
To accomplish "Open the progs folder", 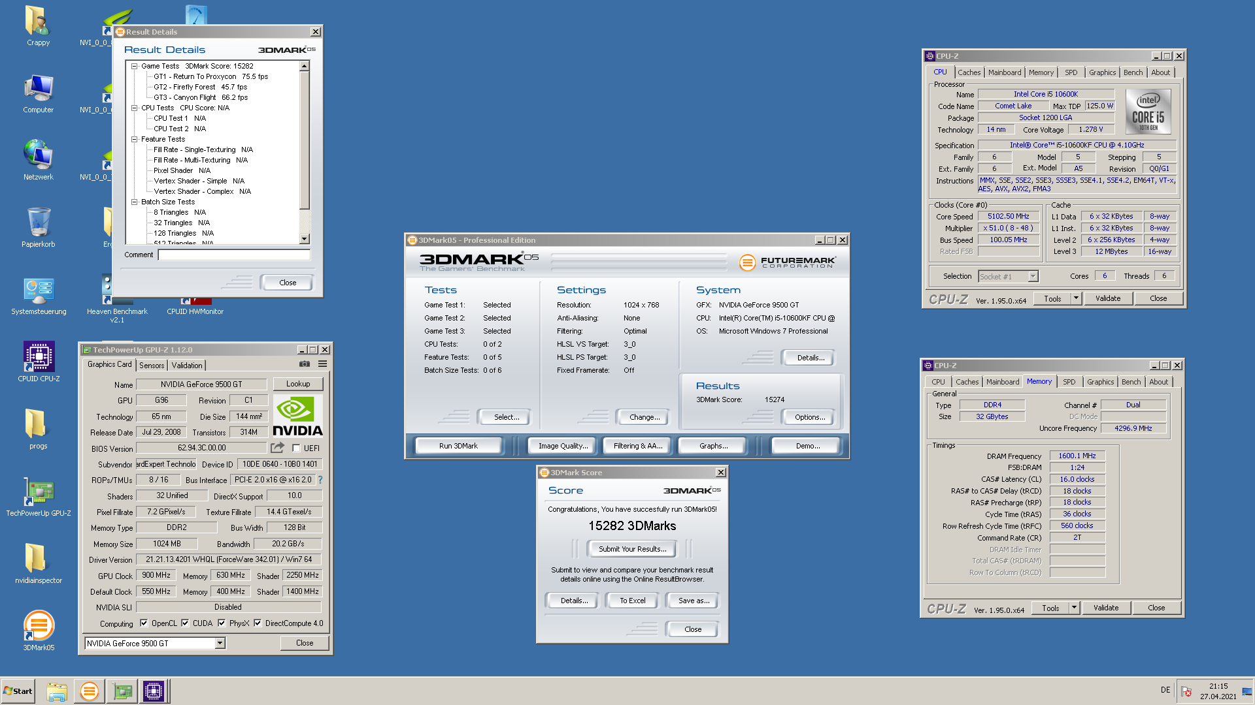I will (38, 429).
